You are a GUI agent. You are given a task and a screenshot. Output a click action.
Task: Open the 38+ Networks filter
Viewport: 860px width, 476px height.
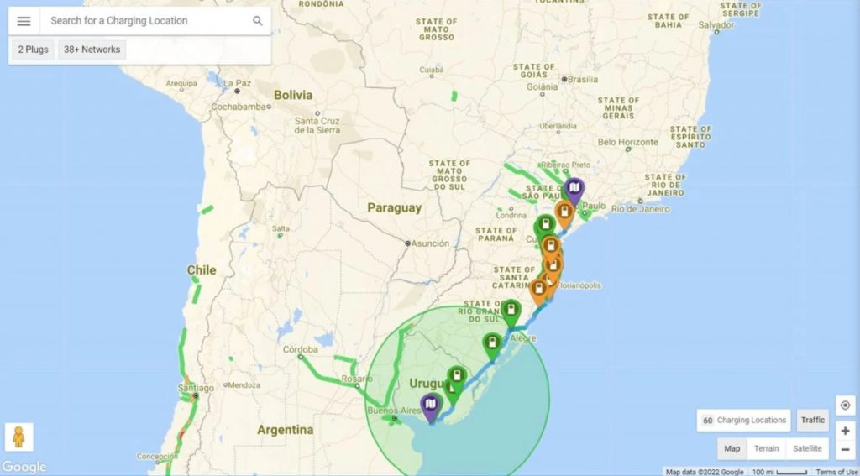point(92,50)
